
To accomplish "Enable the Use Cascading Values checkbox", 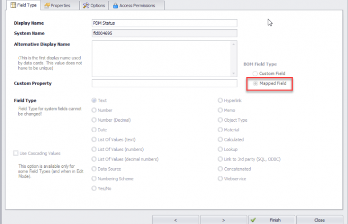I will click(x=16, y=153).
